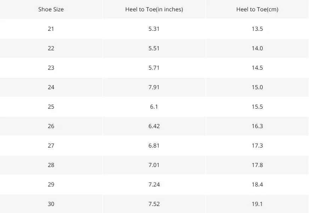Click shoe size 23 cell
The height and width of the screenshot is (213, 309).
(x=51, y=68)
